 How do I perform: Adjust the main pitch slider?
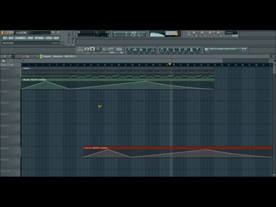[x=72, y=38]
